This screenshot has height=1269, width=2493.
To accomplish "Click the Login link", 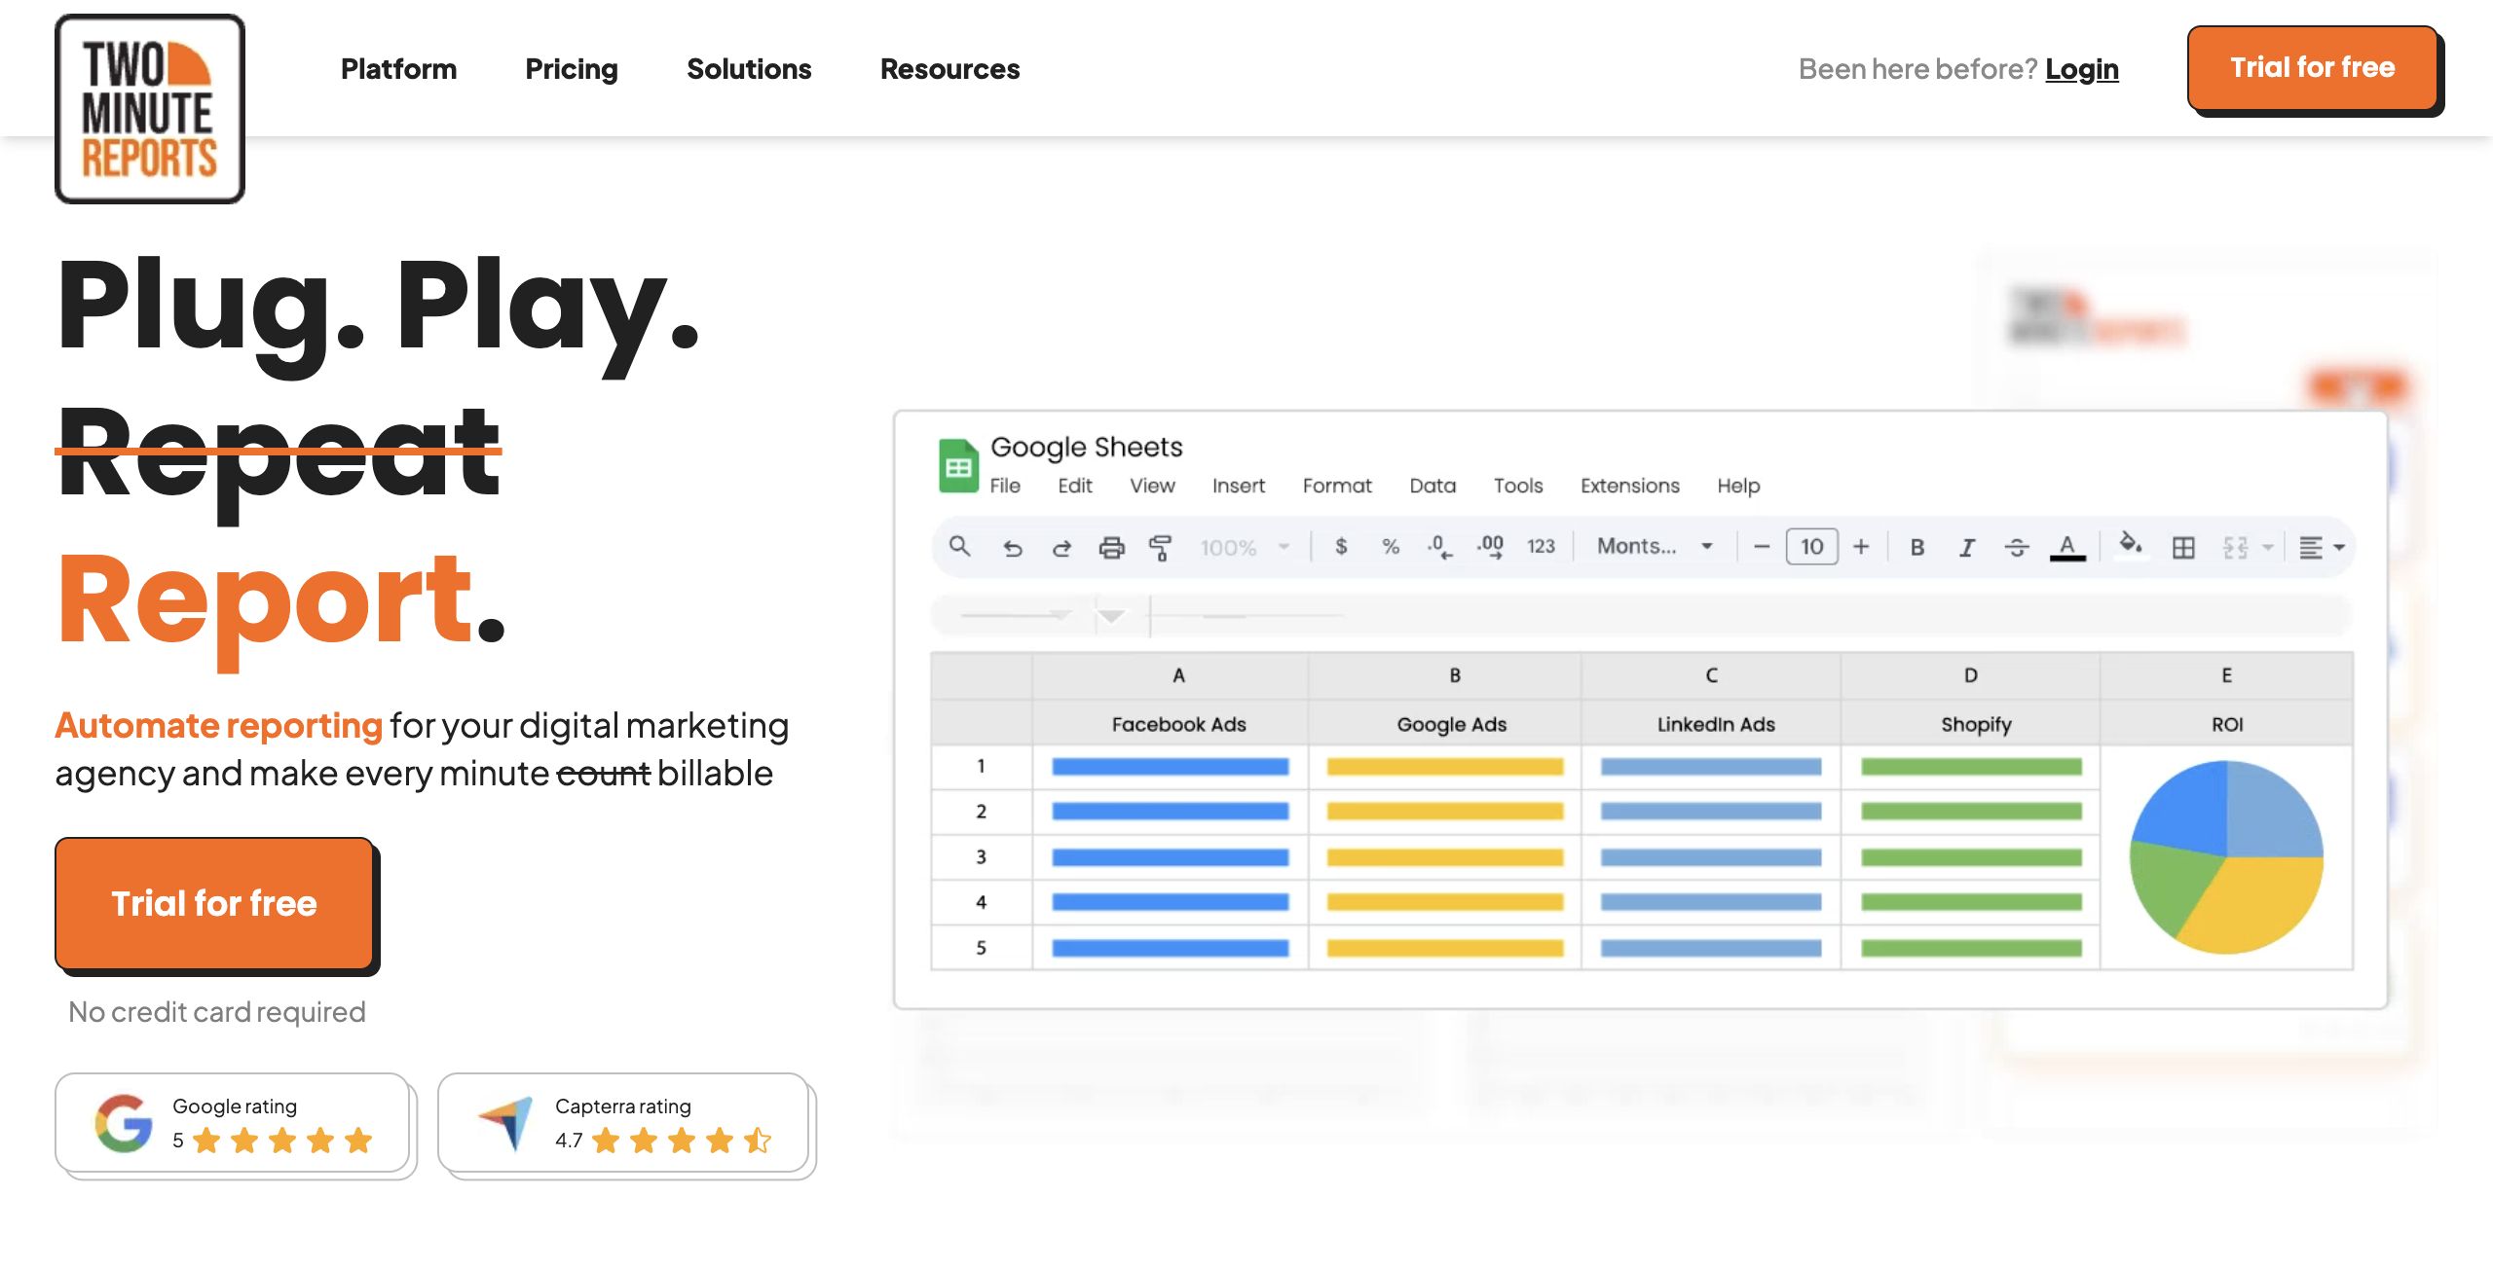I will coord(2081,69).
